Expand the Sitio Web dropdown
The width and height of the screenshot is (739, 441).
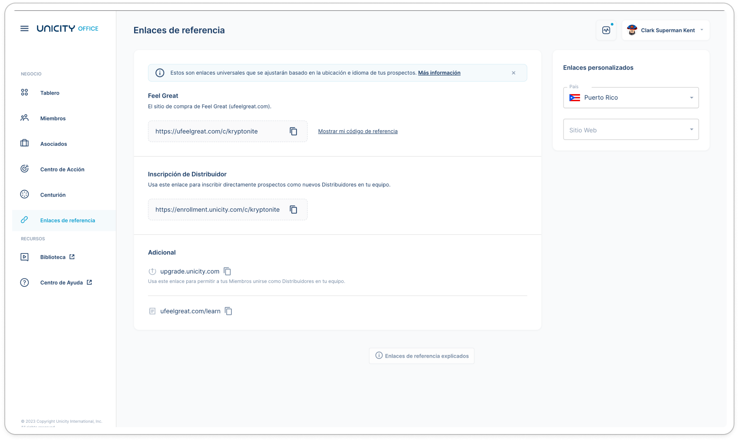(x=631, y=130)
